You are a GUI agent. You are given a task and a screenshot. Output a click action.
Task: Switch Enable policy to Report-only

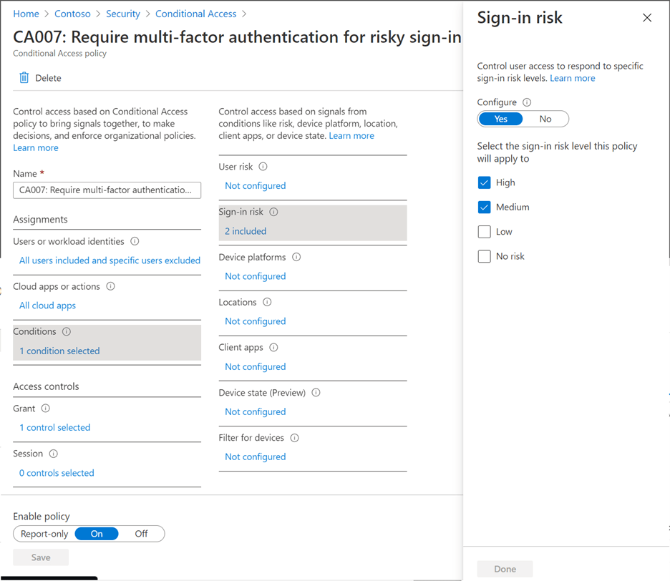click(44, 534)
